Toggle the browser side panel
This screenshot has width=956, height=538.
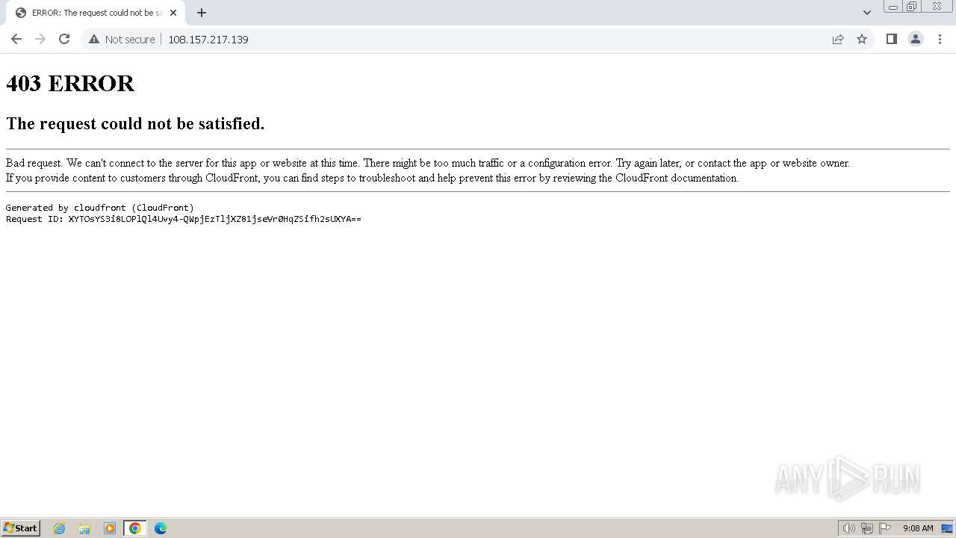coord(891,39)
